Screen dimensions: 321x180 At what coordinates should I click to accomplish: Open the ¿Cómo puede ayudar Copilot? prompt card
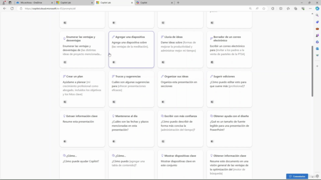click(82, 165)
